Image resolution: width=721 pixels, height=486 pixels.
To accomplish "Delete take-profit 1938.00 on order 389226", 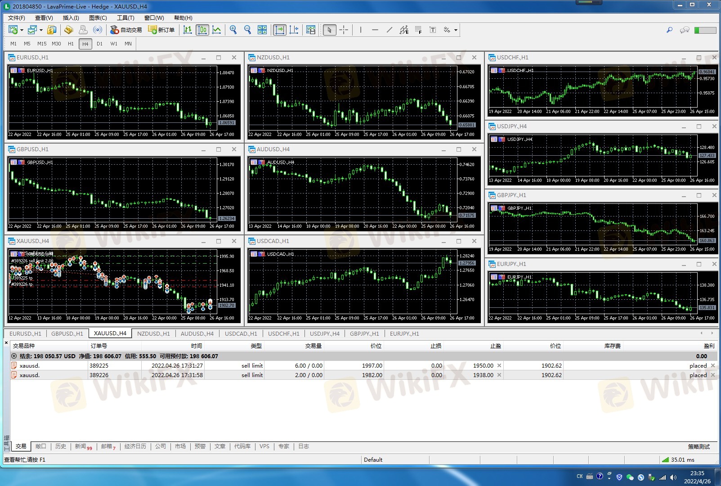I will click(499, 375).
